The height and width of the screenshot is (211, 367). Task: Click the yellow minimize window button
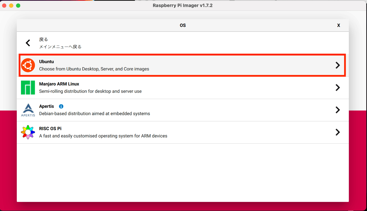pos(11,5)
